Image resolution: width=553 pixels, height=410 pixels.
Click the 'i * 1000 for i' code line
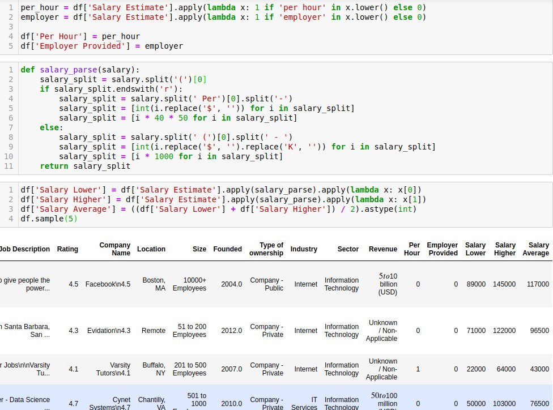pyautogui.click(x=171, y=156)
